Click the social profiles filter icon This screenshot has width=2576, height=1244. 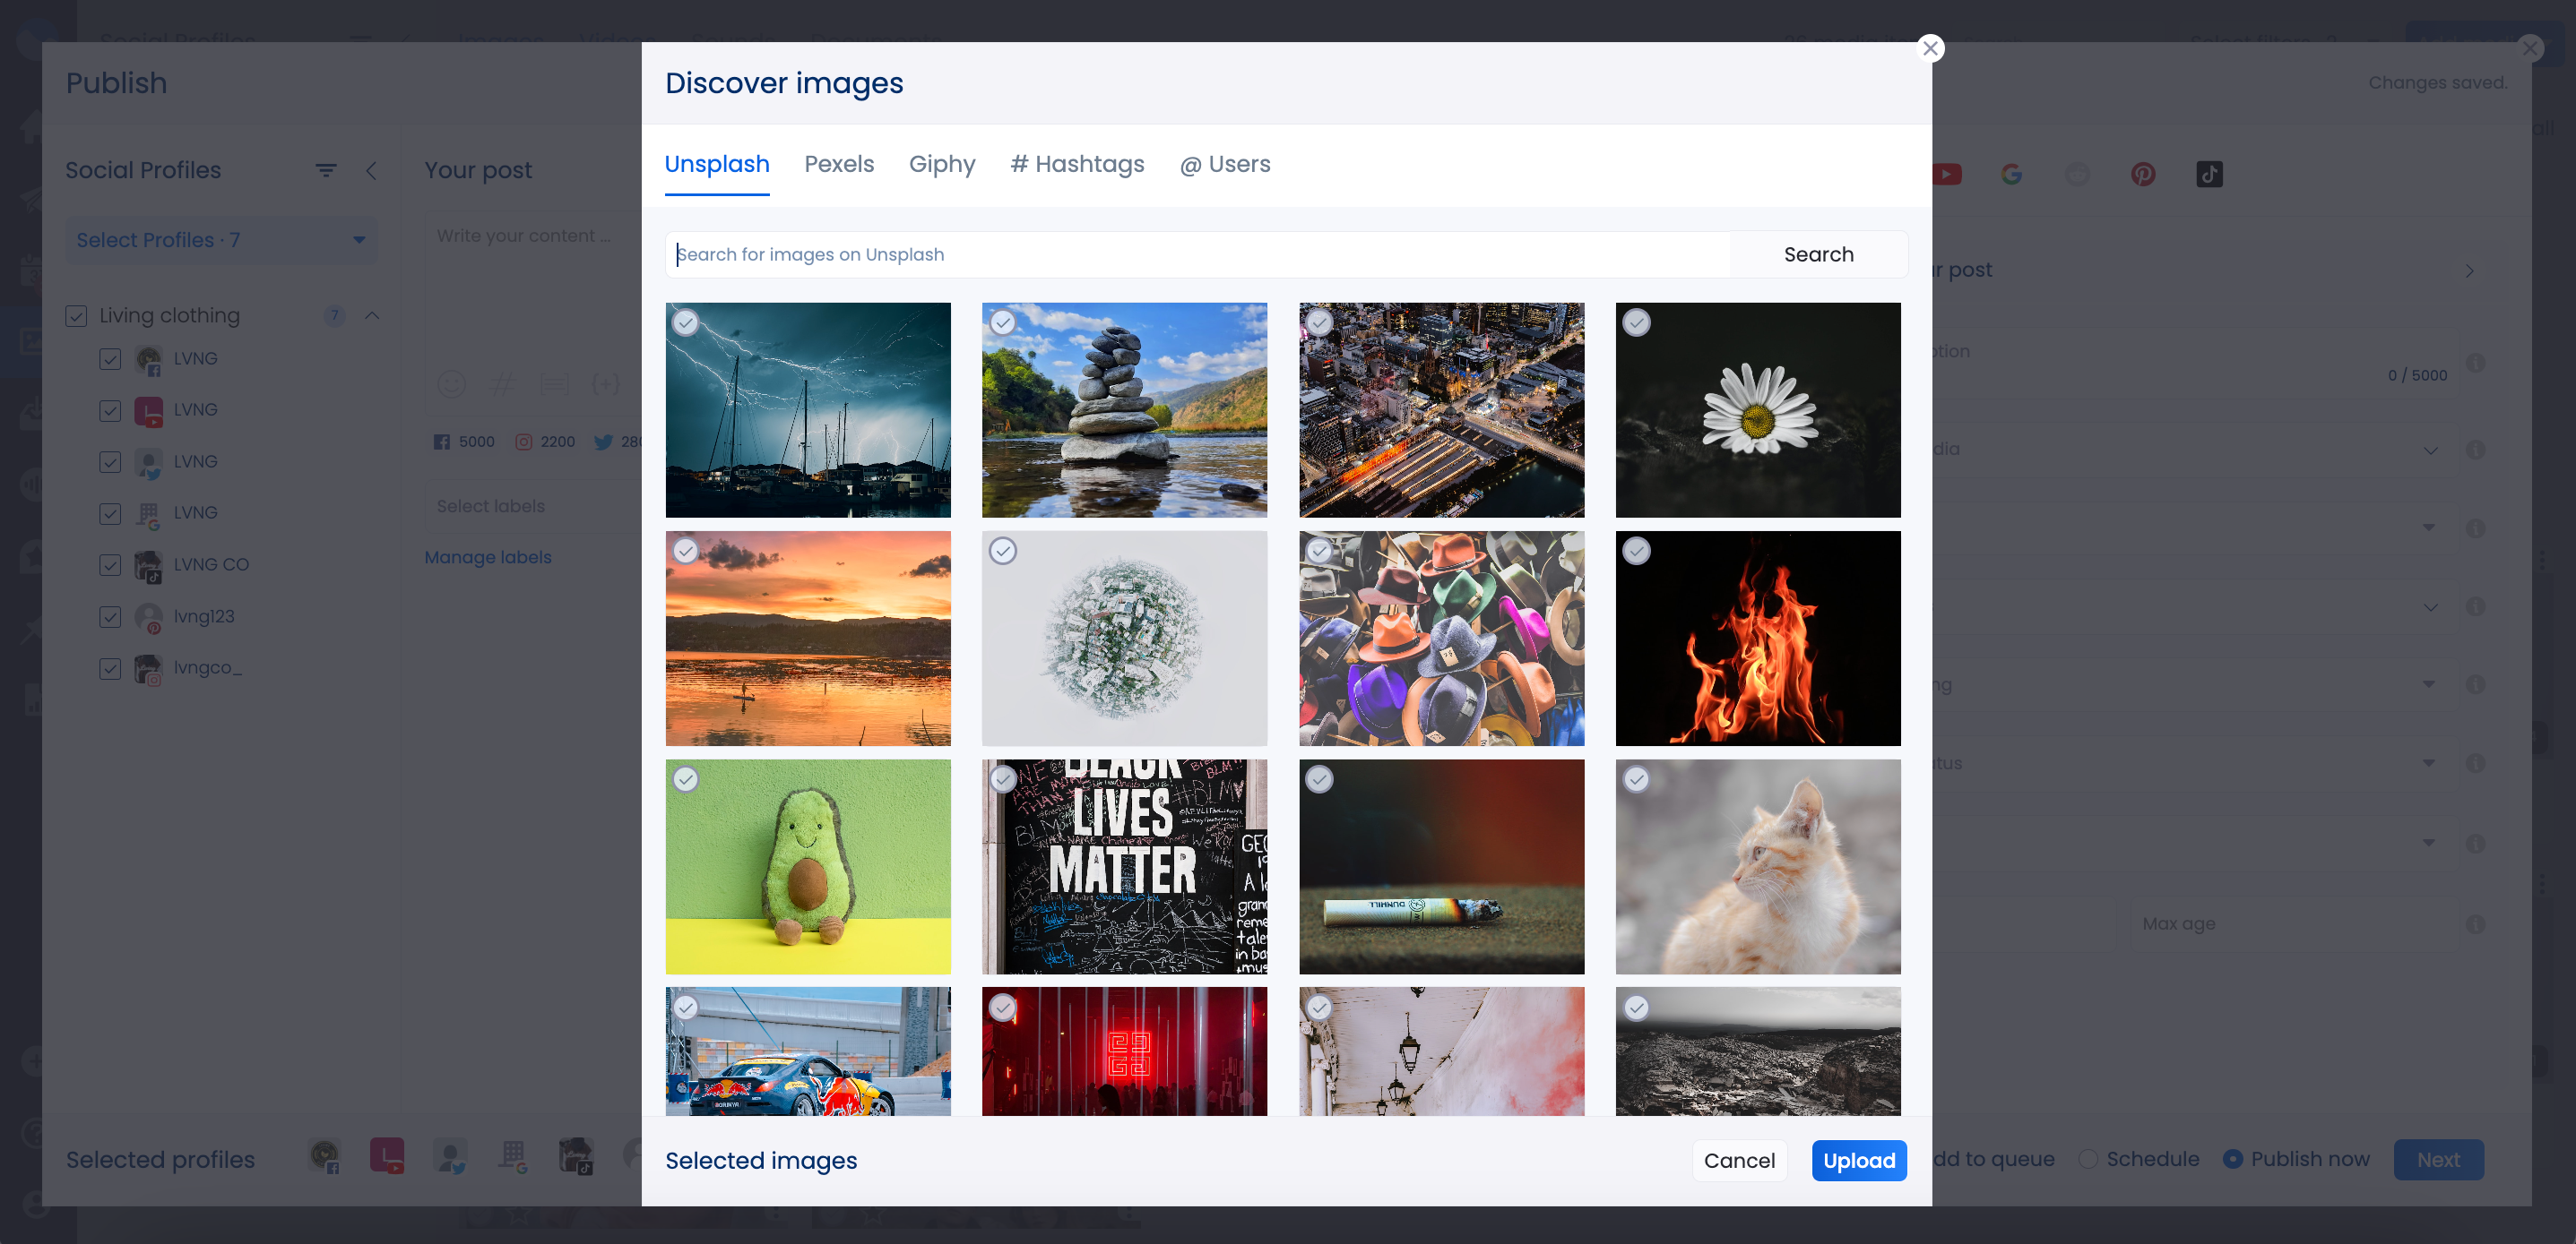326,170
